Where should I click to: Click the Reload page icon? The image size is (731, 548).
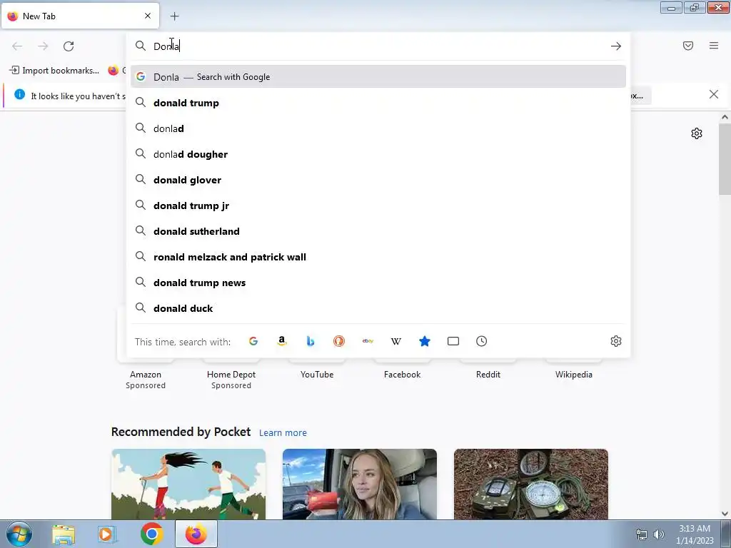pyautogui.click(x=69, y=46)
